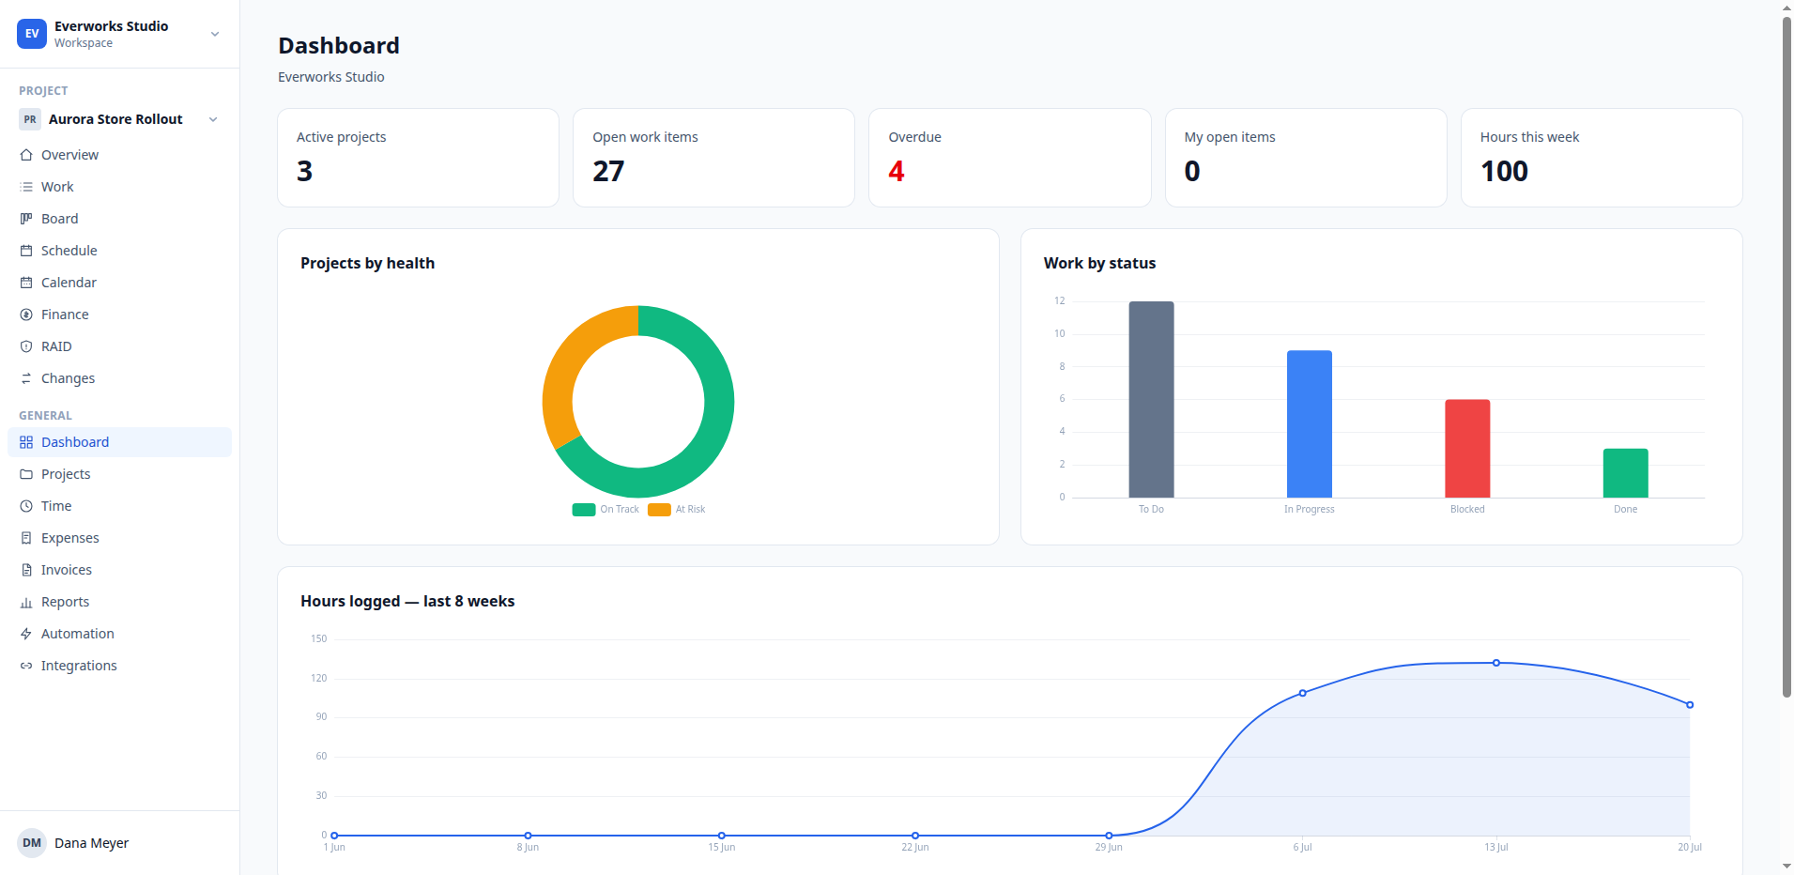
Task: Go to the Work section
Action: point(119,187)
